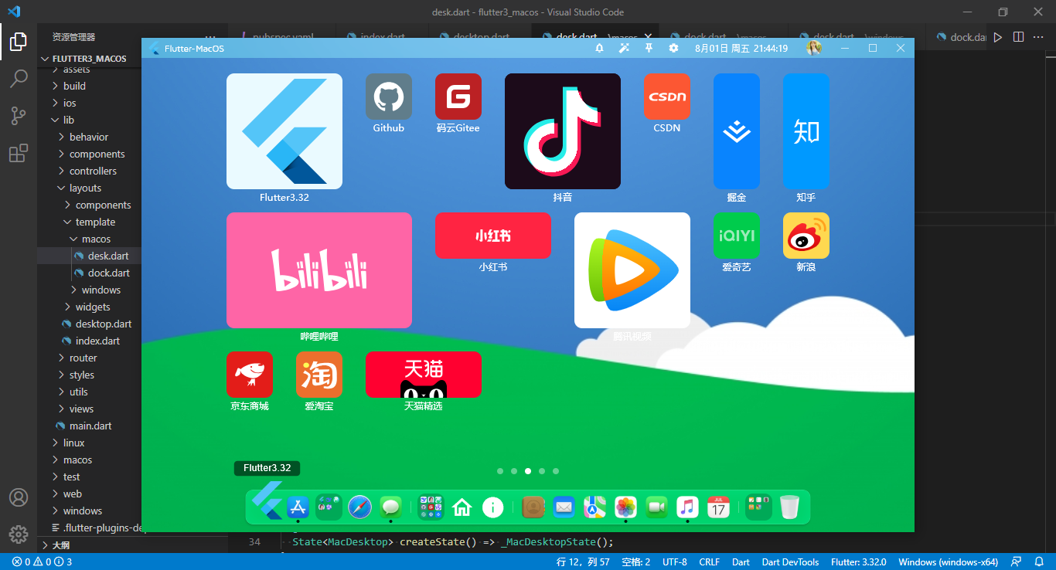Open VS Code Search in activity bar
Viewport: 1056px width, 570px height.
(19, 79)
